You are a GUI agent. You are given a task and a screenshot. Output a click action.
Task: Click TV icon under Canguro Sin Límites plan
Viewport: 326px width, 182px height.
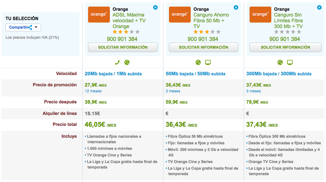pyautogui.click(x=290, y=62)
